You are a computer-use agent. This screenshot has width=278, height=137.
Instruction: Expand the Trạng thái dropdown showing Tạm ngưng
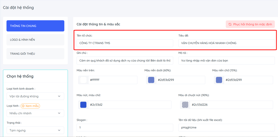pyautogui.click(x=35, y=130)
